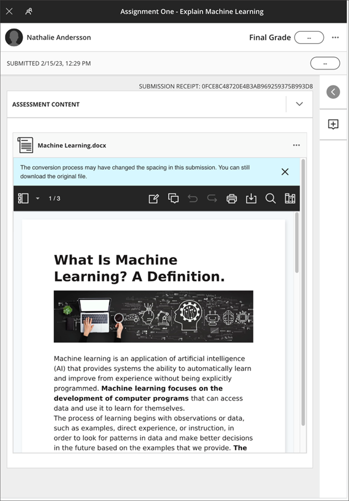This screenshot has width=349, height=501.
Task: Click the page number indicator 1 / 3
Action: [54, 198]
